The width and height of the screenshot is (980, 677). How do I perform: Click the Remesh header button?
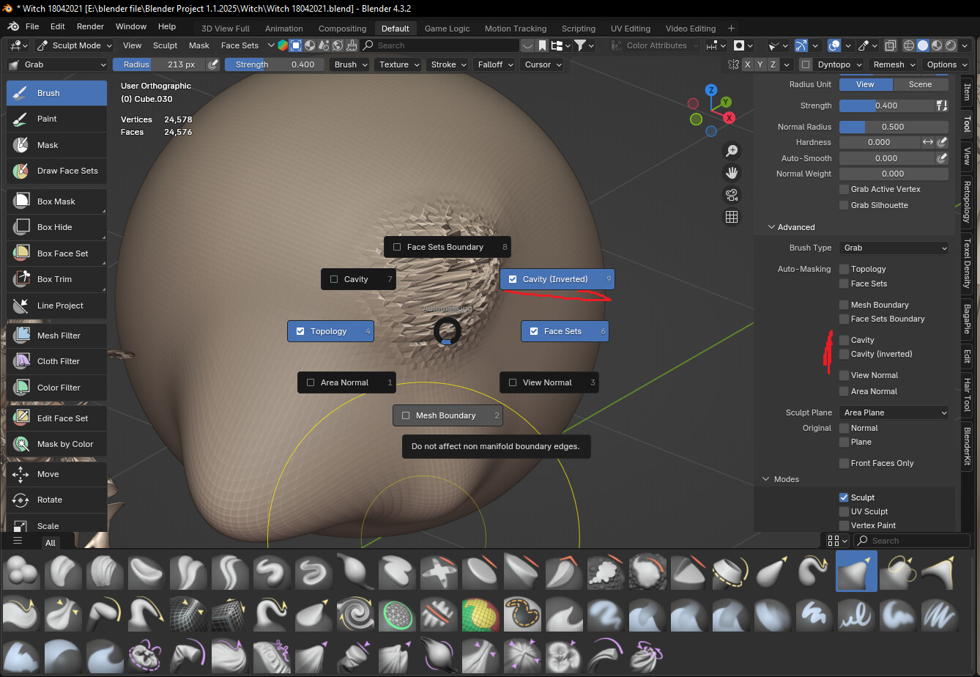(x=894, y=64)
